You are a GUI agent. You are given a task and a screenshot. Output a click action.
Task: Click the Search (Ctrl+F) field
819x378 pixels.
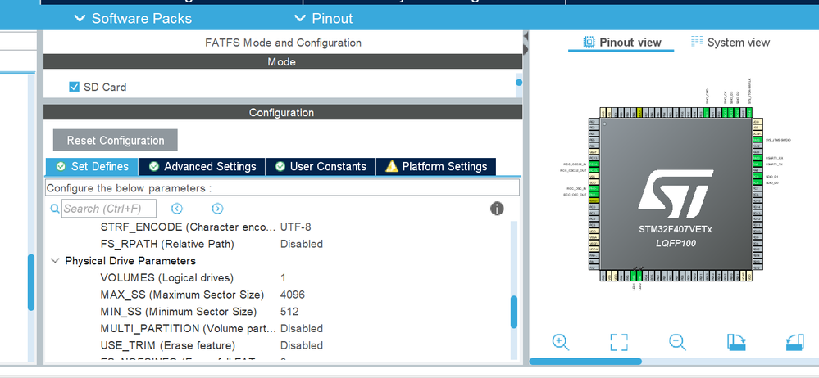tap(109, 209)
